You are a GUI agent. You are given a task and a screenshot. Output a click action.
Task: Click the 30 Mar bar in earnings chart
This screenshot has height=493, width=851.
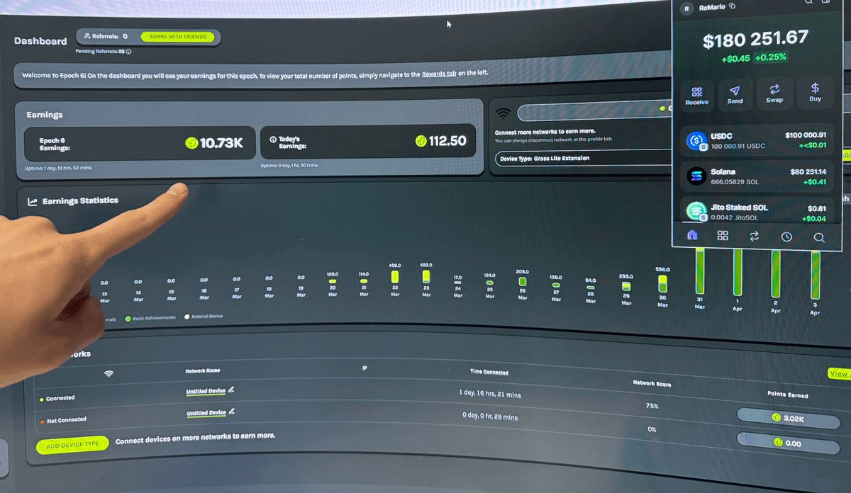pyautogui.click(x=662, y=283)
